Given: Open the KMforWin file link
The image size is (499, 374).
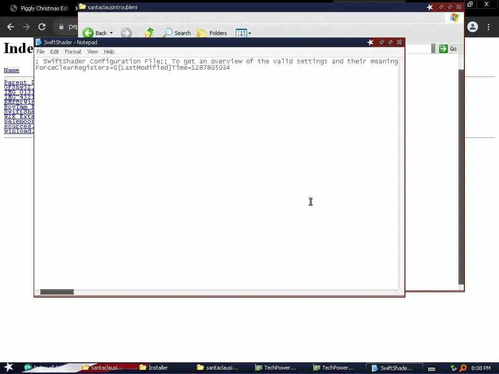Looking at the screenshot, I should click(x=19, y=102).
